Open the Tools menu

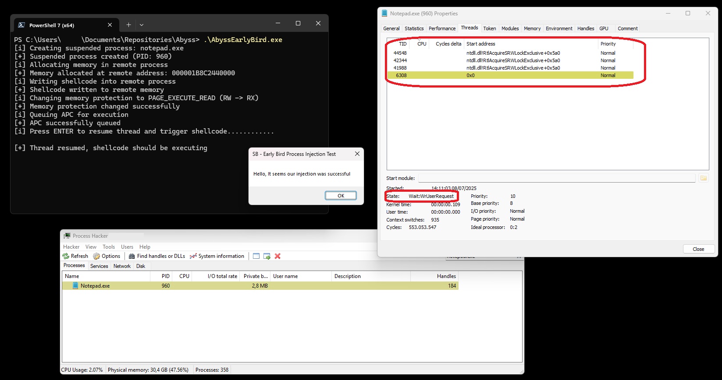coord(109,247)
